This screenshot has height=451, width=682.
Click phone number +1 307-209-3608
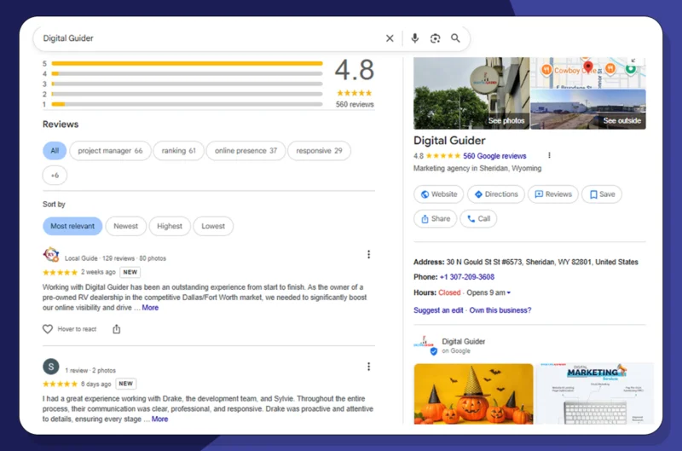pyautogui.click(x=466, y=277)
